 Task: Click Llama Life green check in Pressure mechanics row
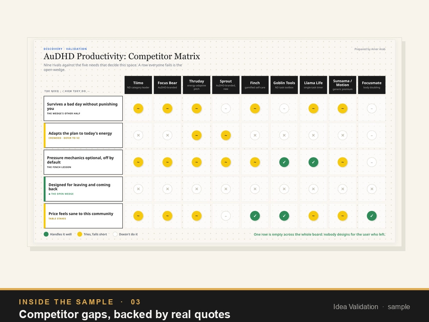click(x=313, y=162)
